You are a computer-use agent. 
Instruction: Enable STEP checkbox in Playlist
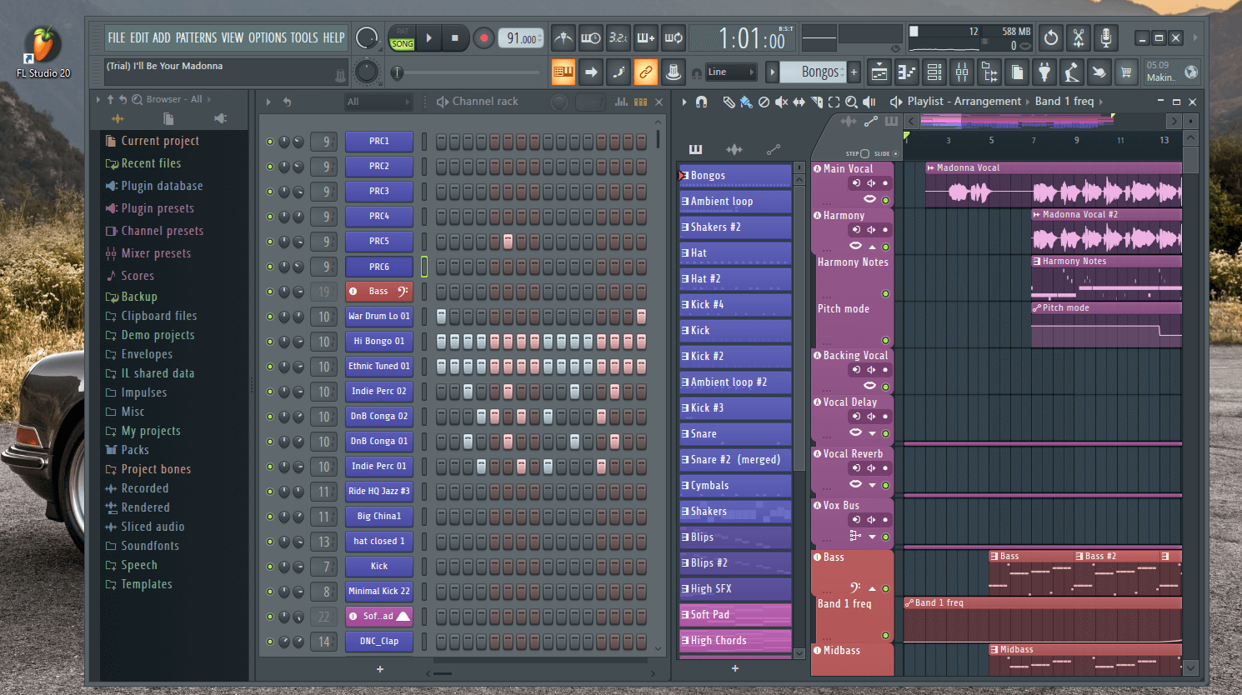tap(864, 153)
